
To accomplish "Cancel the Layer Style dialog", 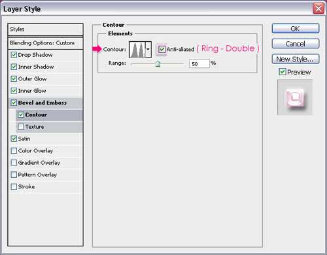I will coord(296,44).
